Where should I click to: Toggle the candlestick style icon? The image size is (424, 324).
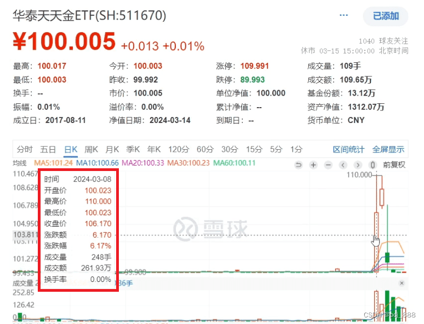click(373, 164)
